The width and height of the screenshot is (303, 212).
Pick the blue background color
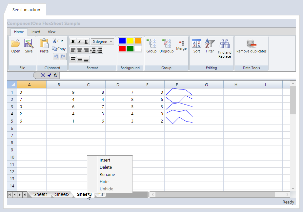[122, 41]
